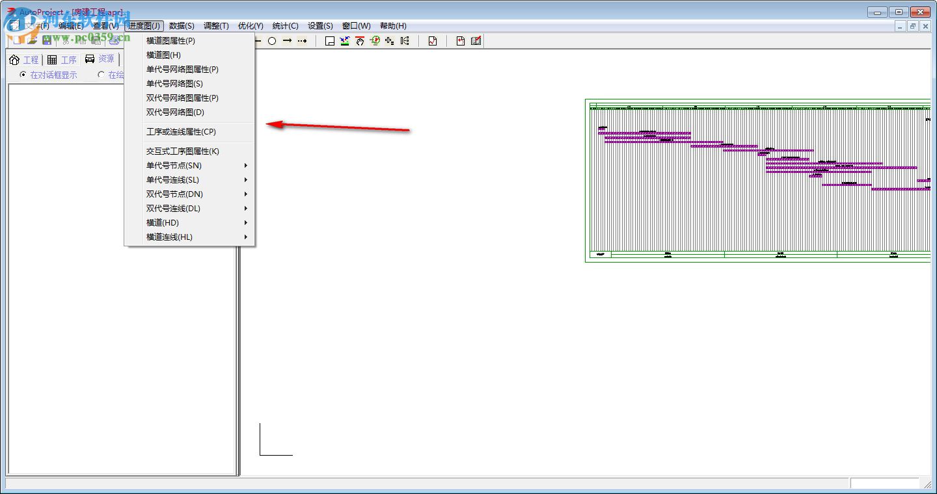Expand the 单代号节点(SN) submenu

(189, 165)
